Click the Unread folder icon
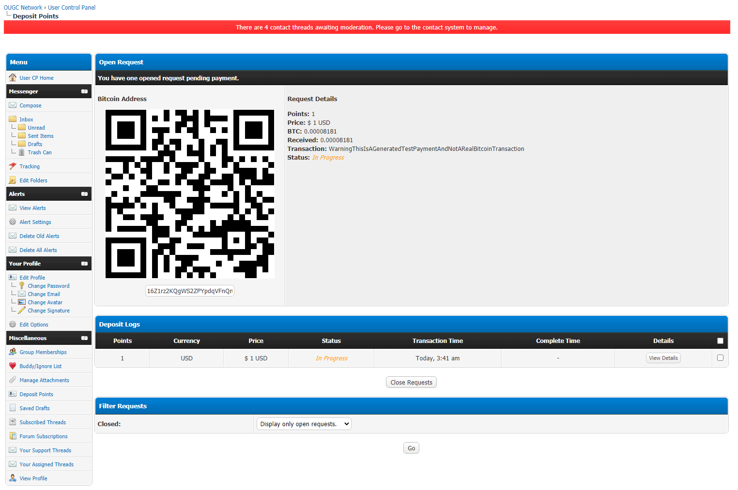This screenshot has width=738, height=490. tap(22, 127)
